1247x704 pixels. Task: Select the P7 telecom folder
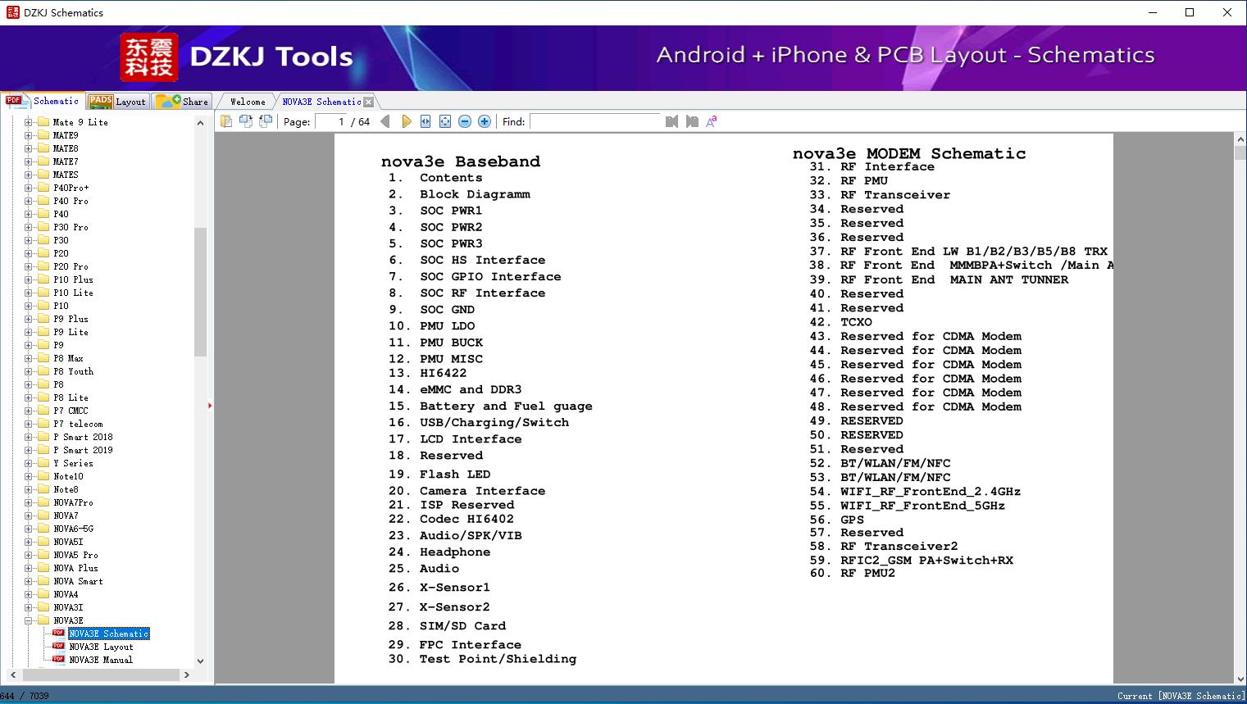coord(78,424)
